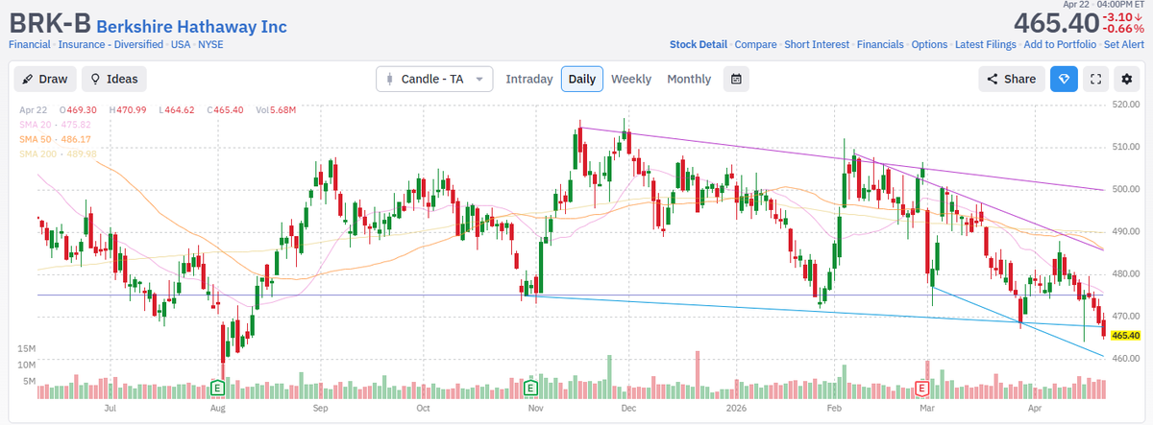
Task: Expand the Candle - TA chart type dropdown
Action: pos(434,79)
